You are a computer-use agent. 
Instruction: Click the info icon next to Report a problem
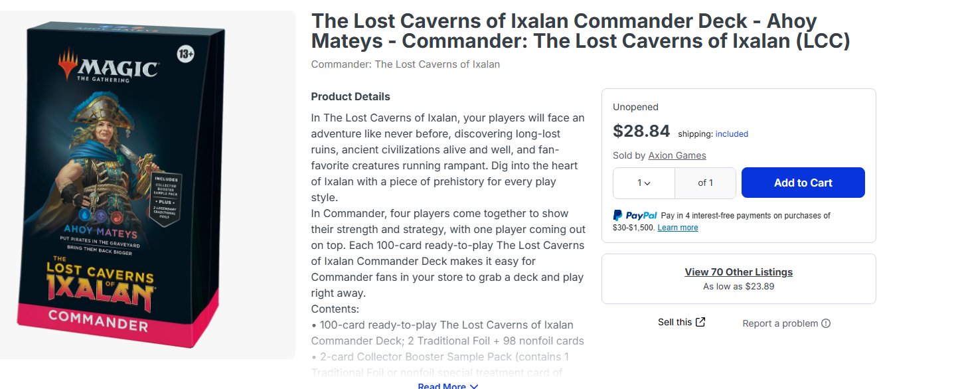pyautogui.click(x=826, y=323)
